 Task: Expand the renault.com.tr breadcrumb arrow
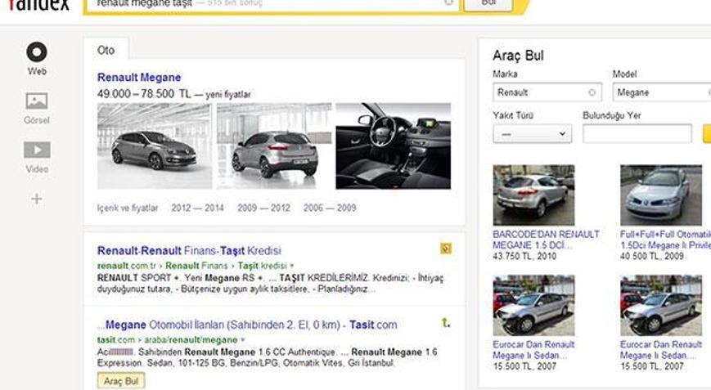click(292, 266)
